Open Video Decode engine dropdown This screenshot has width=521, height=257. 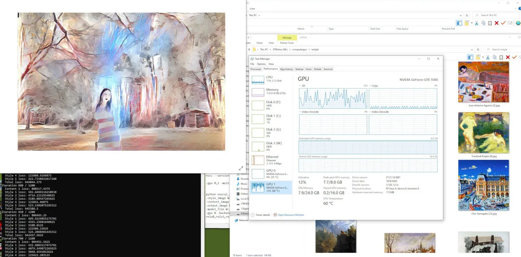click(x=370, y=112)
